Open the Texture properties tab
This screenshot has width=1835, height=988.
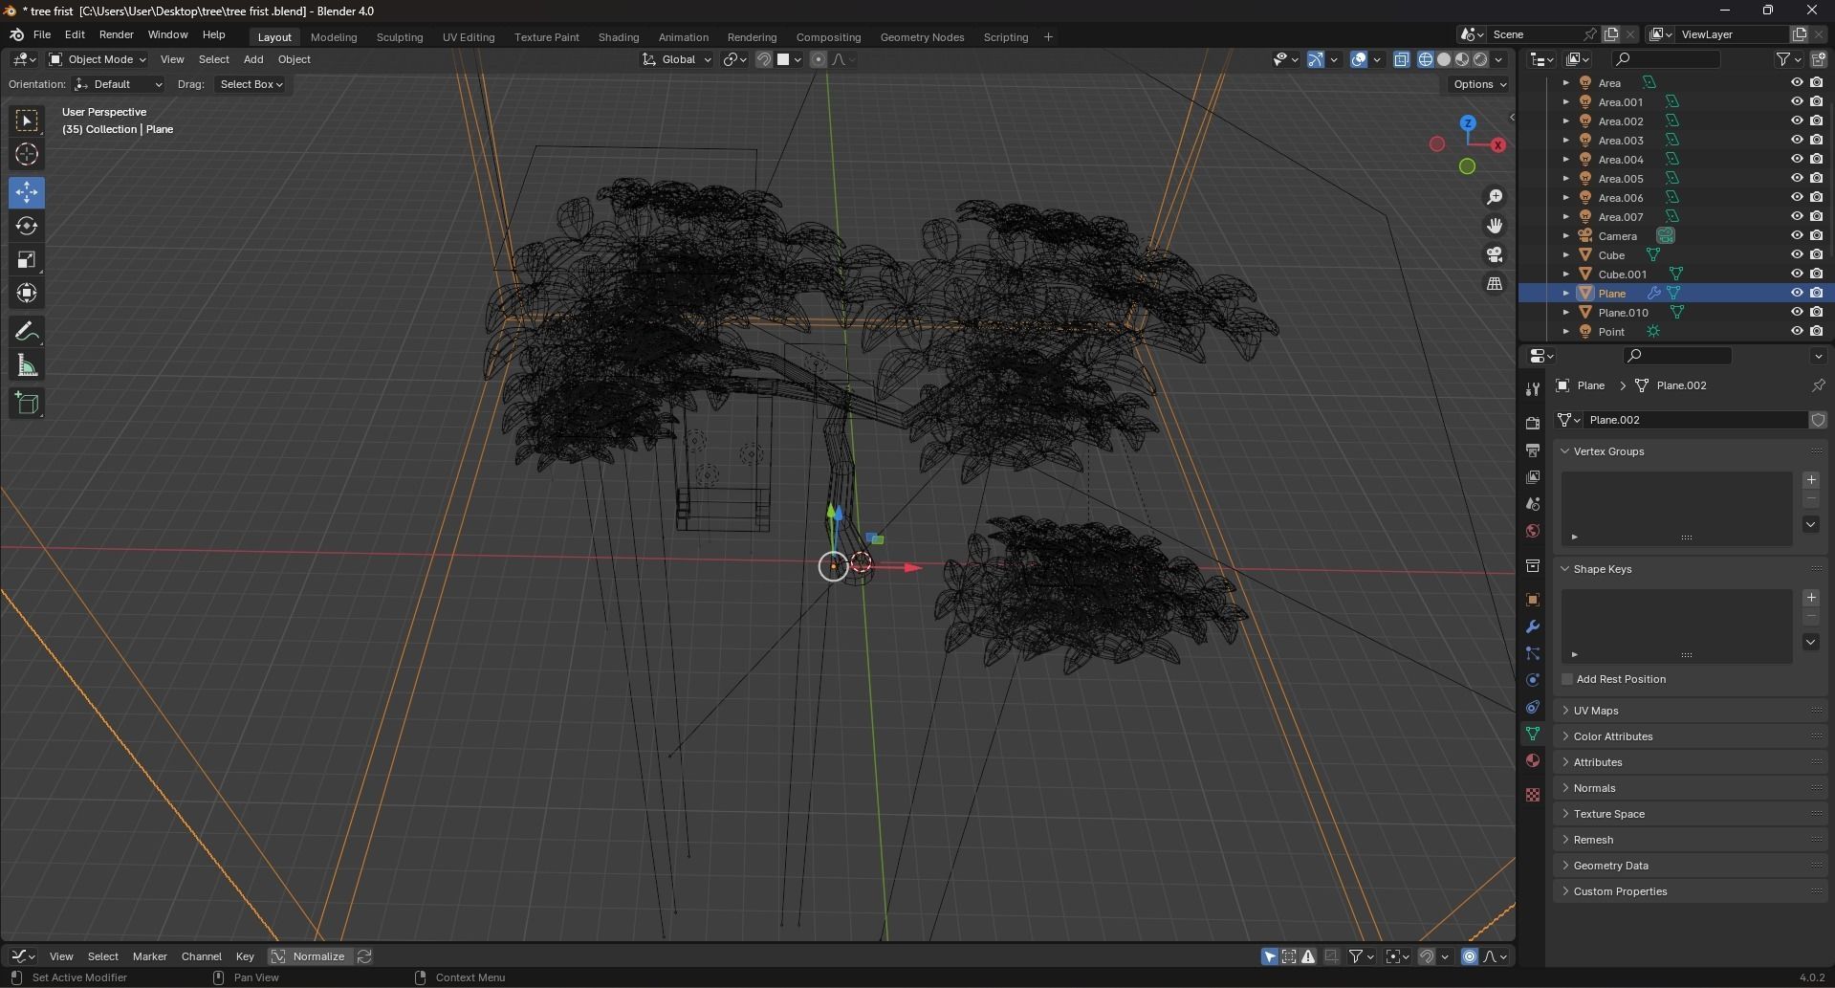1533,795
